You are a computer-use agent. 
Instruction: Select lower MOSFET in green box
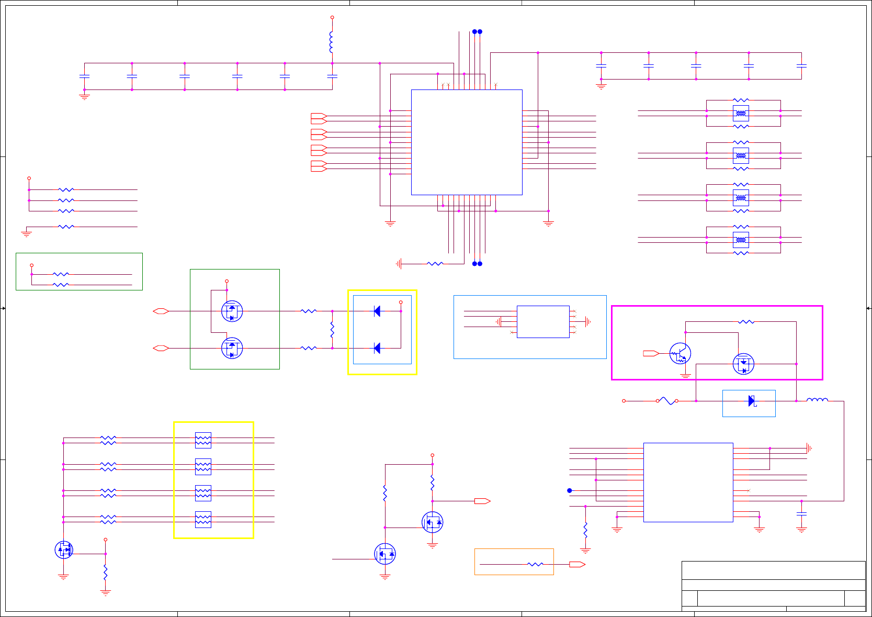point(232,348)
